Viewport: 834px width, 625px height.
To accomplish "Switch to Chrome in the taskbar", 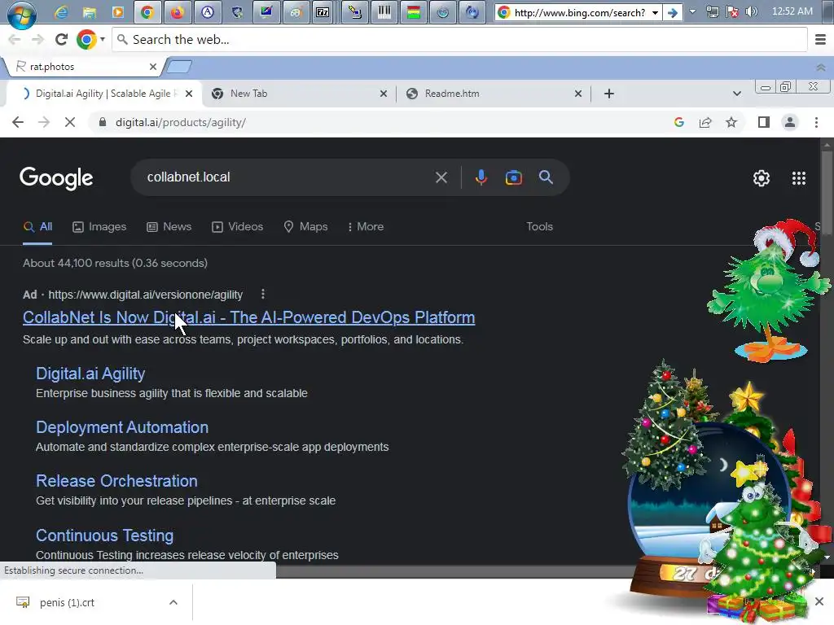I will [x=147, y=12].
